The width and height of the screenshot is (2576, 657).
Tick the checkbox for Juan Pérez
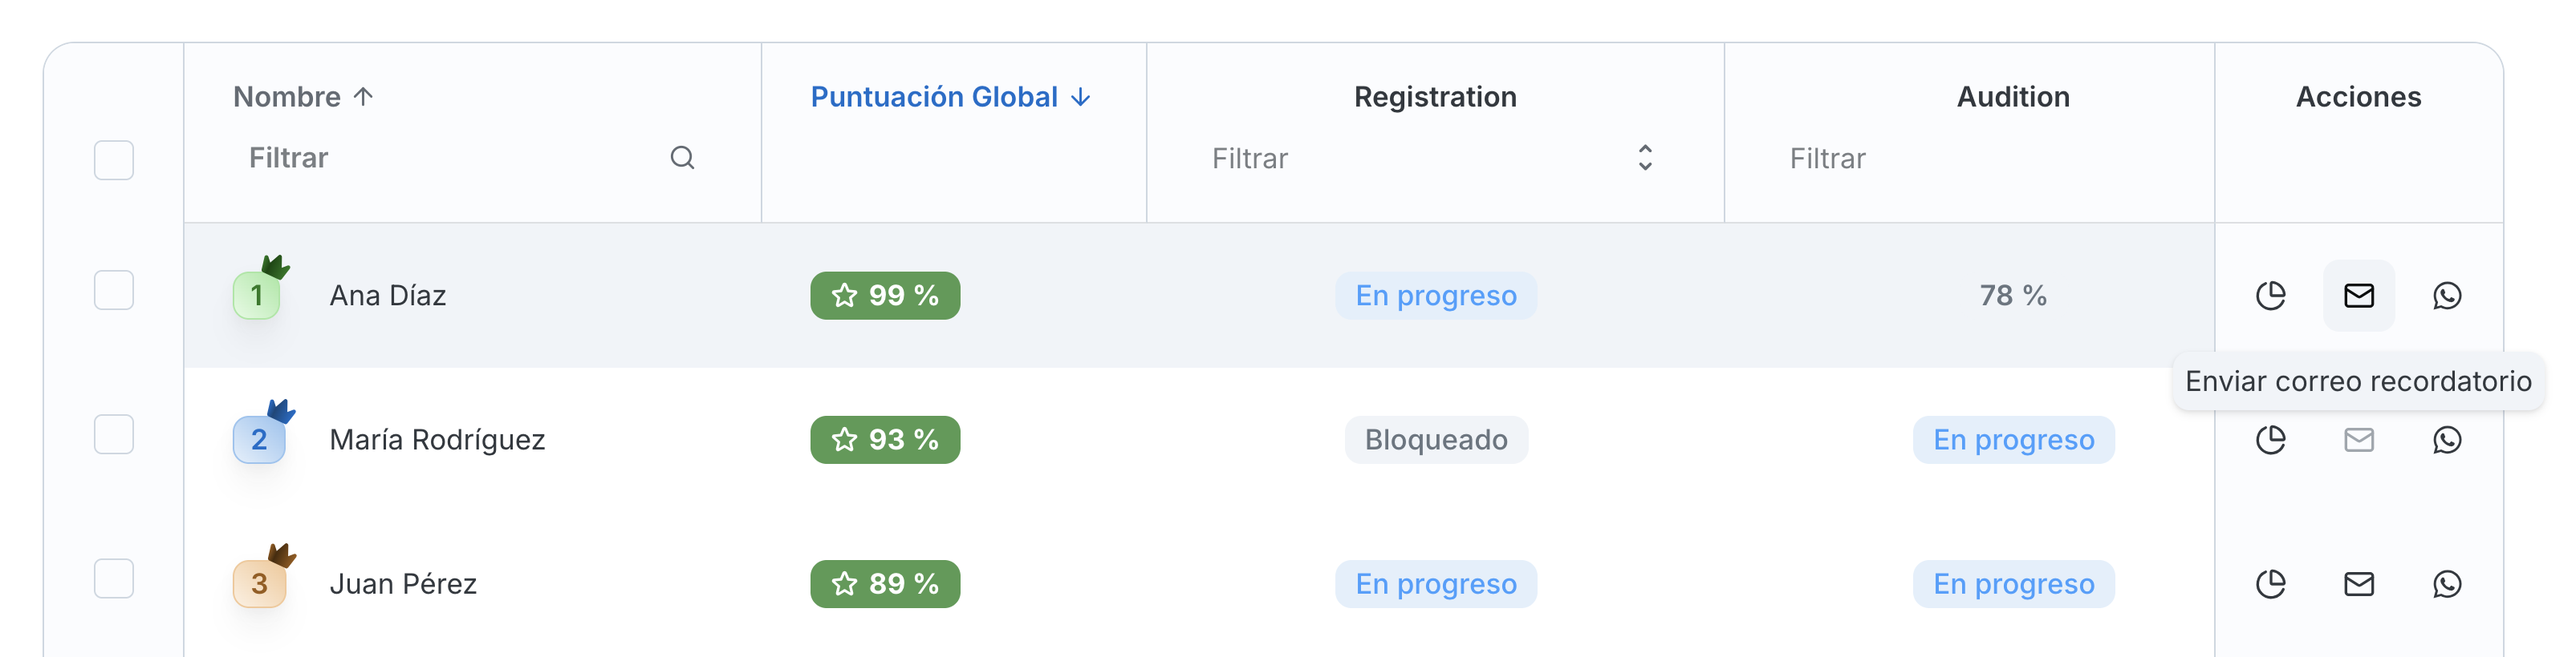tap(114, 579)
